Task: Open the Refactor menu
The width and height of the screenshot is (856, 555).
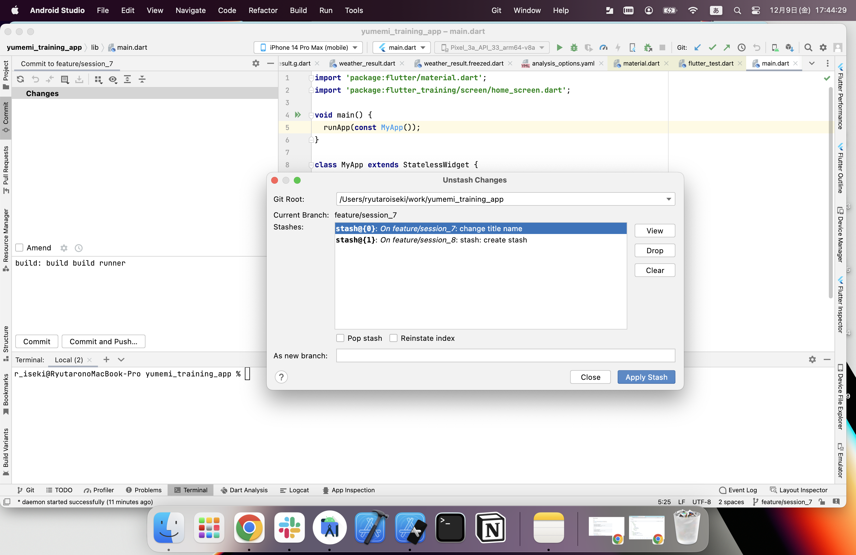Action: 263,10
